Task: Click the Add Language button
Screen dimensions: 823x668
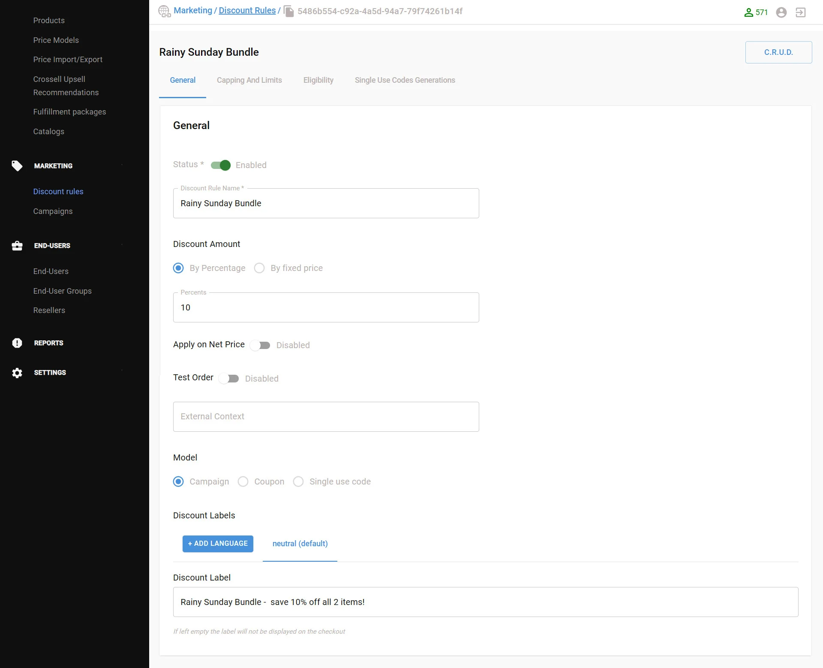Action: point(218,544)
